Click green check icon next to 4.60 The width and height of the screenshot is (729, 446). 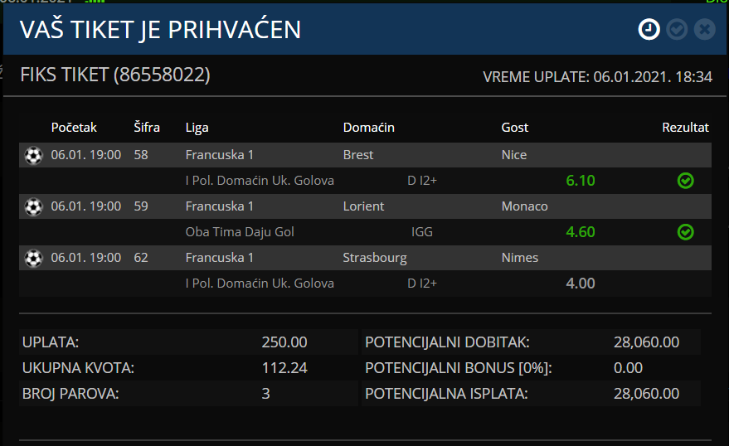(685, 232)
